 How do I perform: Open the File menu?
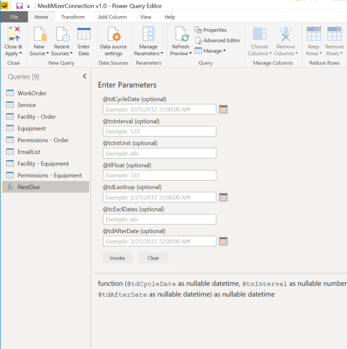coord(14,17)
